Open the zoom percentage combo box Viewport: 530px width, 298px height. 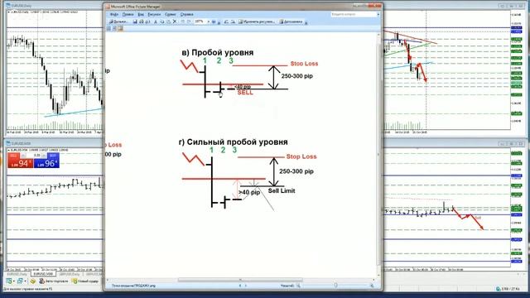202,22
